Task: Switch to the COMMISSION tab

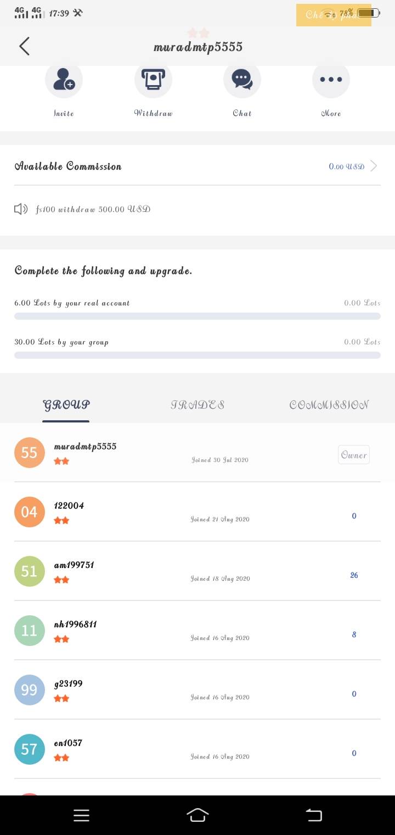Action: click(x=329, y=405)
